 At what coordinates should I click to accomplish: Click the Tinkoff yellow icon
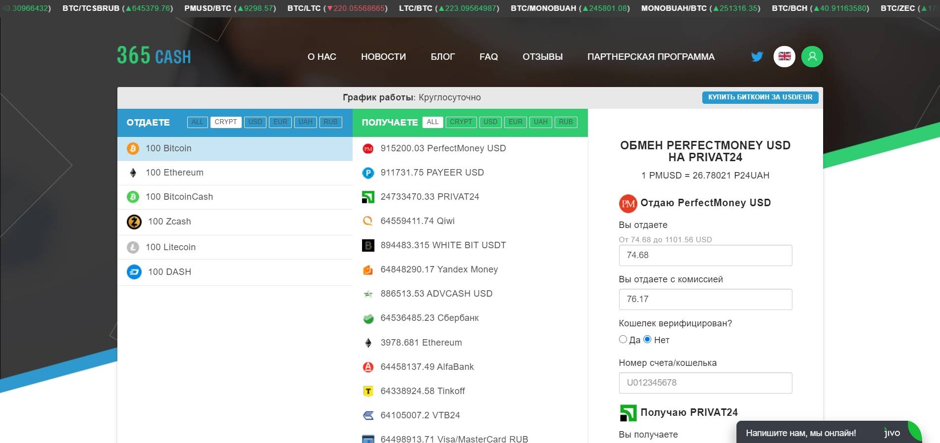pyautogui.click(x=368, y=391)
